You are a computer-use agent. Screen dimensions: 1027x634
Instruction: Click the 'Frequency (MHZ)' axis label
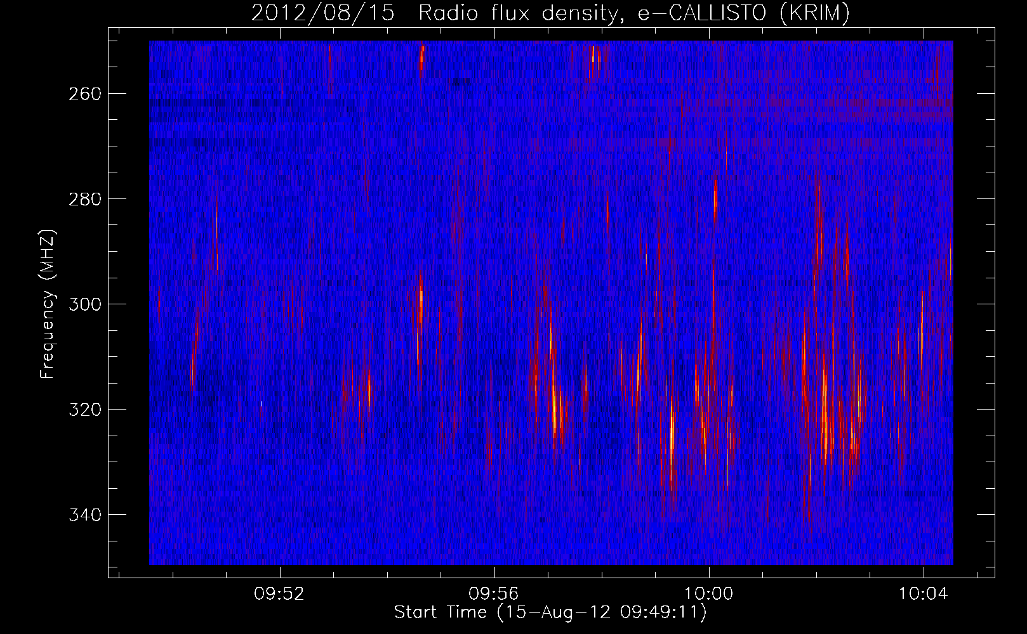click(x=48, y=303)
